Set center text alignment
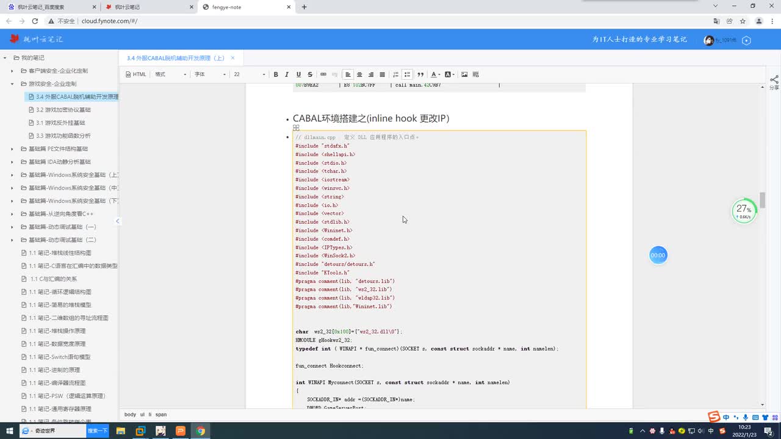Image resolution: width=781 pixels, height=439 pixels. click(359, 74)
